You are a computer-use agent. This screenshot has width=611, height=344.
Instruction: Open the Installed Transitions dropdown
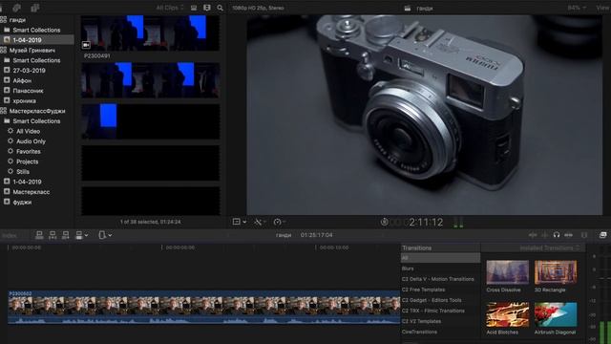click(x=550, y=248)
